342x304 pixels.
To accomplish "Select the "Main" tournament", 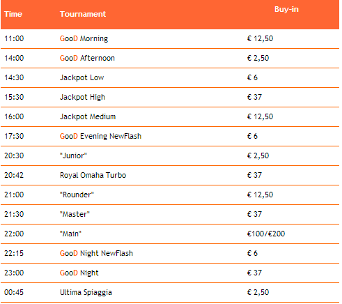I will point(70,234).
